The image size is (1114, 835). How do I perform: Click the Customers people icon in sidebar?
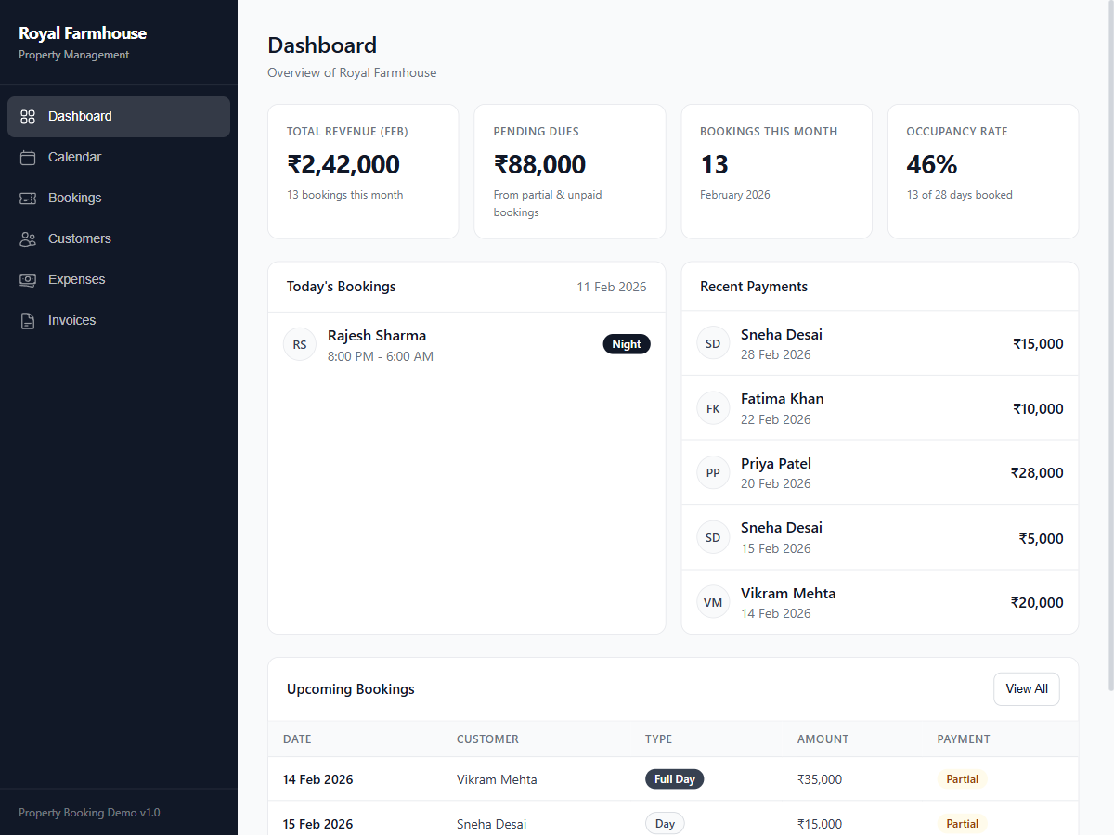[x=28, y=239]
